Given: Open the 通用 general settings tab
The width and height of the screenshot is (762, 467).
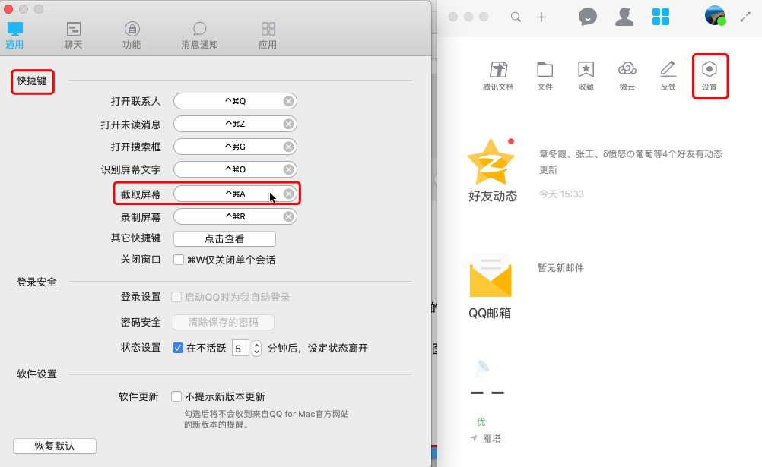Looking at the screenshot, I should pos(14,36).
